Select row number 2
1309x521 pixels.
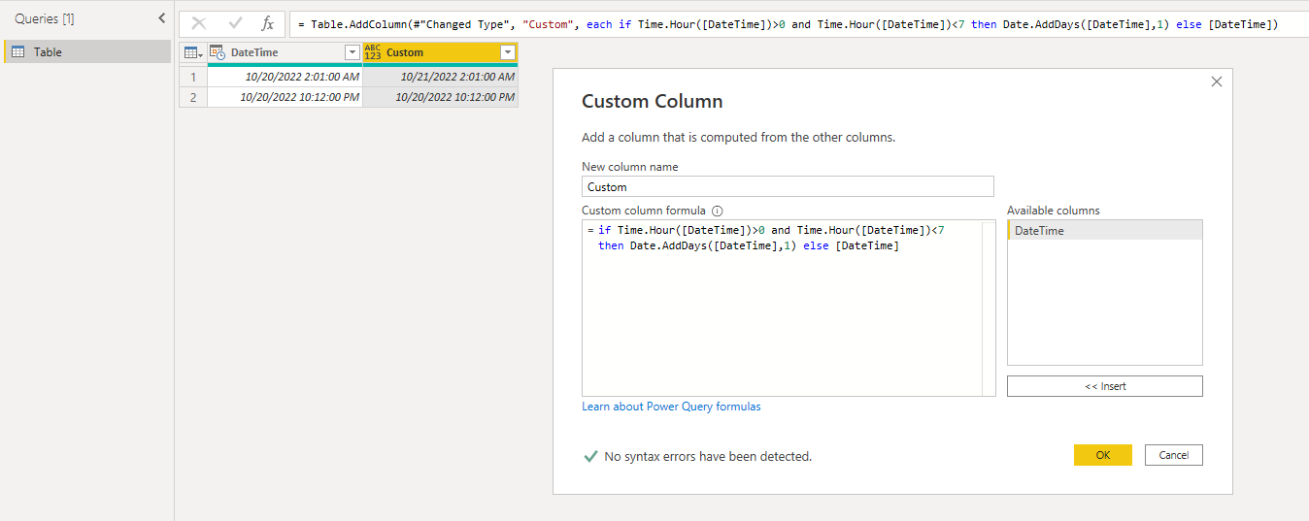pyautogui.click(x=193, y=97)
